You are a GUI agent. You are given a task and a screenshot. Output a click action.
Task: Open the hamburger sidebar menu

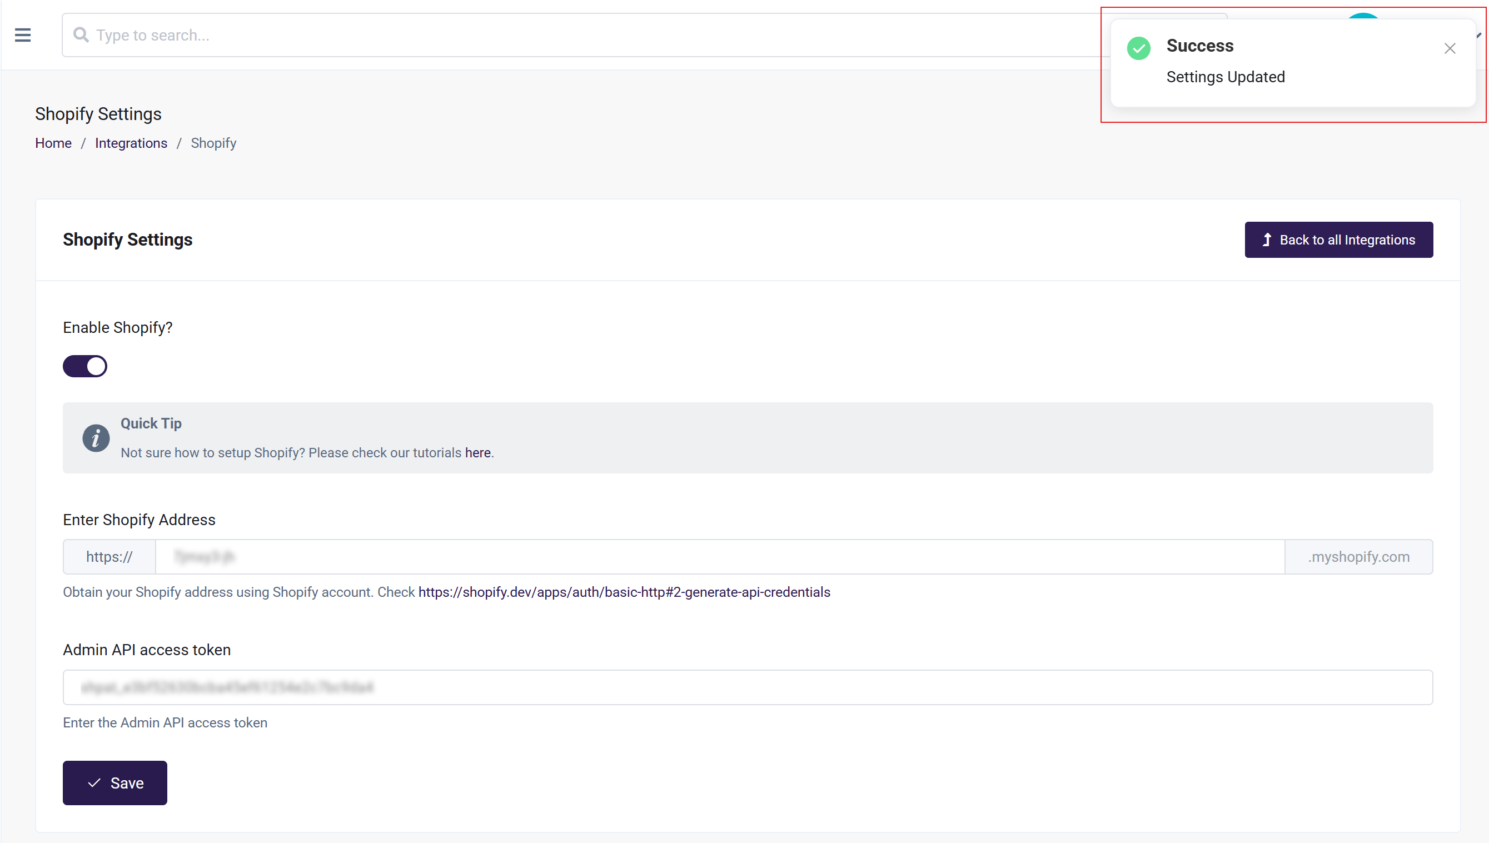click(x=23, y=36)
